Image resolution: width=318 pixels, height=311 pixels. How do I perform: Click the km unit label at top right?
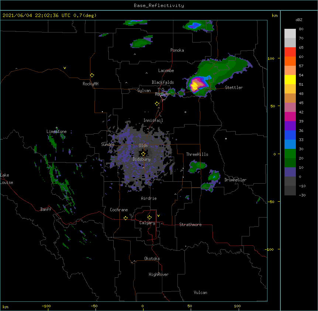[275, 16]
